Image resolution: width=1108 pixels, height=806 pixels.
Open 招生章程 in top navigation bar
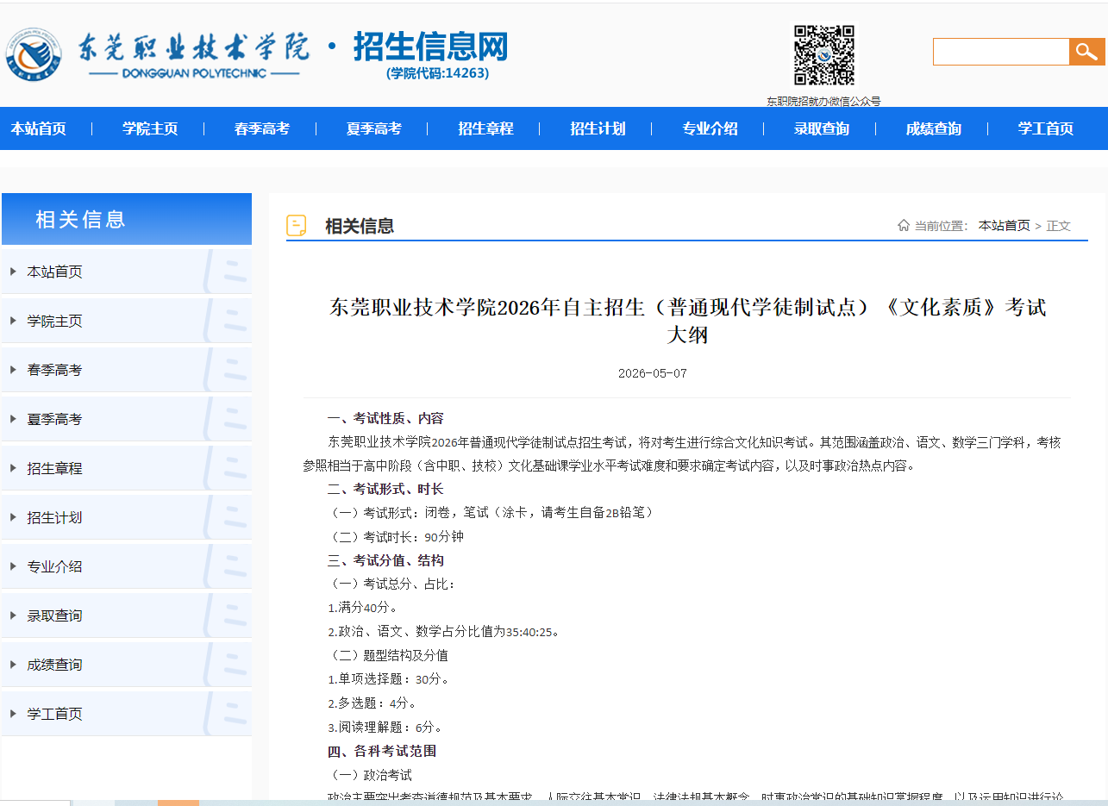pos(485,128)
